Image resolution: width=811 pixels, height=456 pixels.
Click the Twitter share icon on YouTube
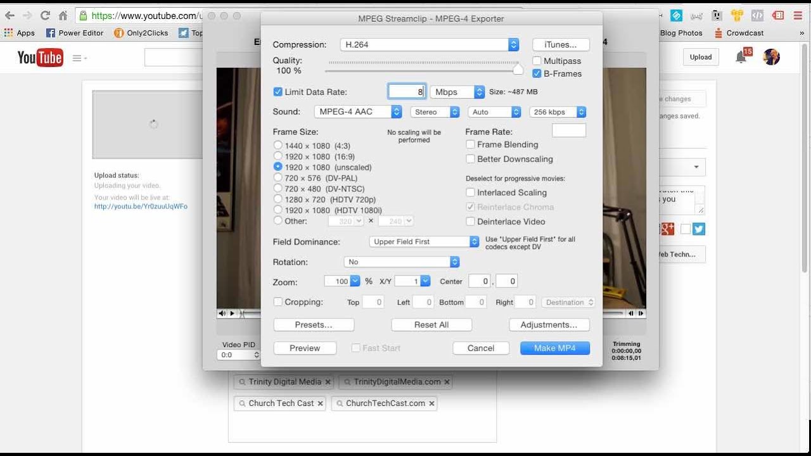click(699, 229)
